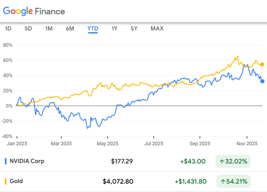Switch to the 1M range tab
Viewport: 267px width, 192px height.
tap(49, 29)
